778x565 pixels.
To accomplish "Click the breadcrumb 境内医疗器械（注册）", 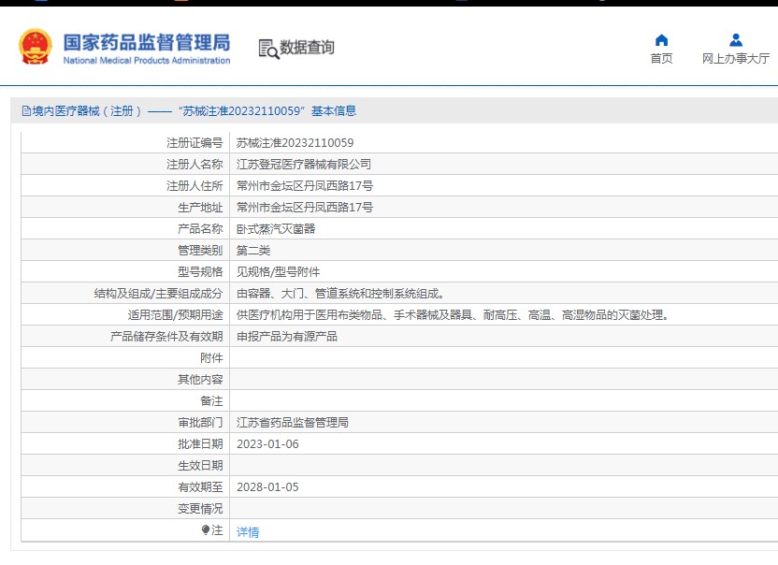I will [87, 110].
